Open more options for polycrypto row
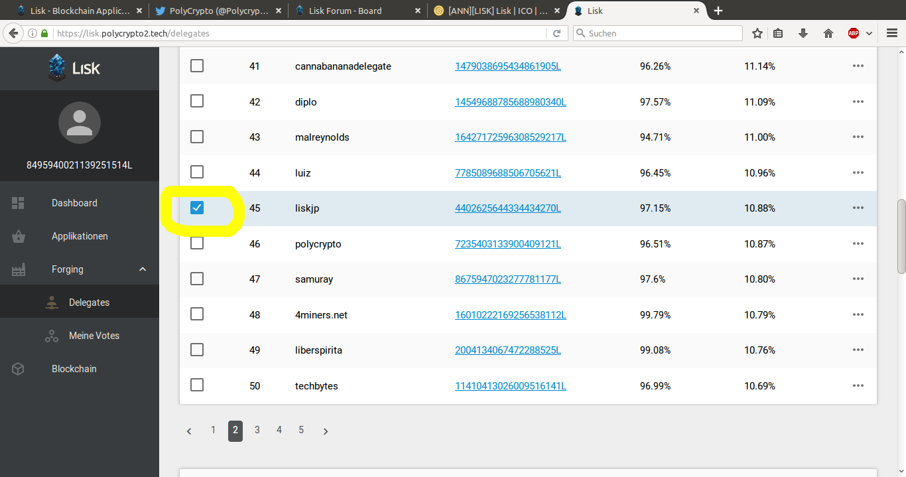This screenshot has height=477, width=906. [x=858, y=243]
